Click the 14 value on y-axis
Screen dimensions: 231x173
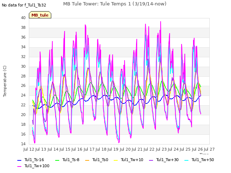[x=23, y=144]
